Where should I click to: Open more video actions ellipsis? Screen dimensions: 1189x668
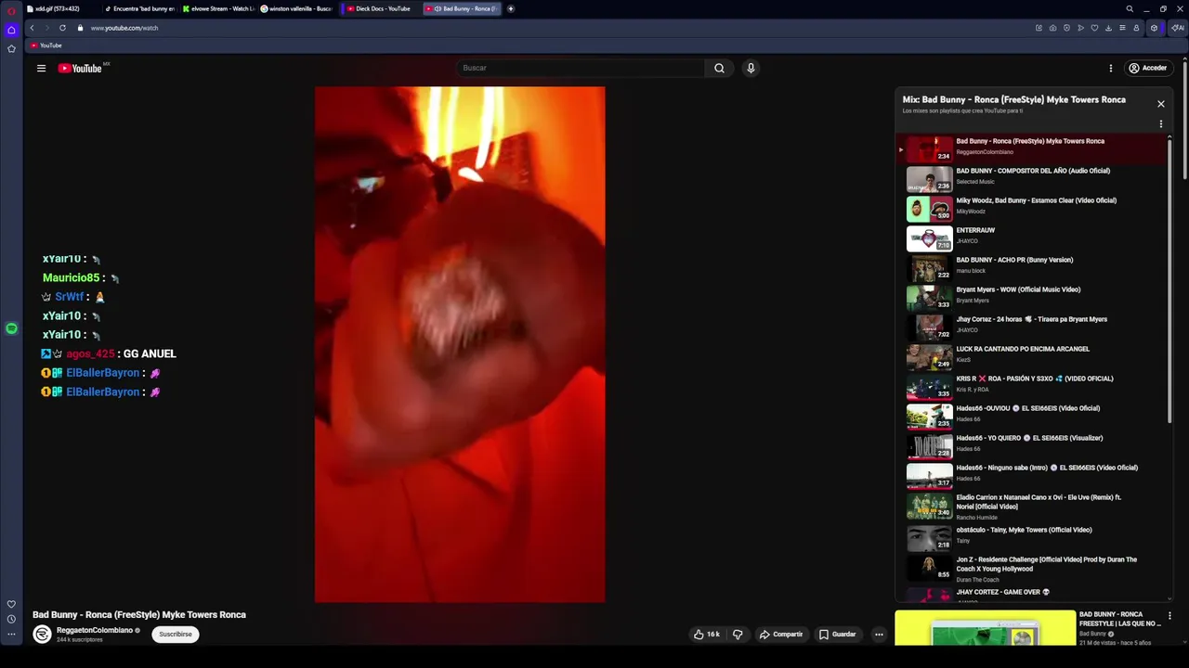click(x=879, y=635)
